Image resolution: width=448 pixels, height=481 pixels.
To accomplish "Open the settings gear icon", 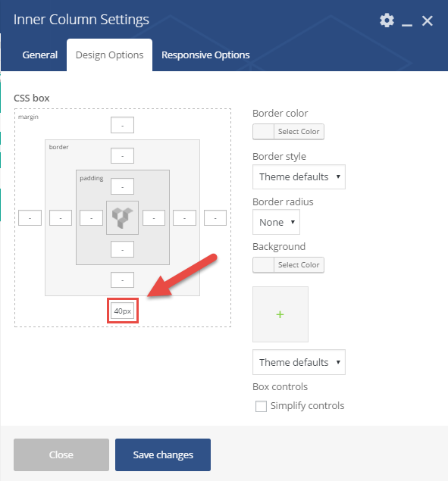I will coord(387,20).
